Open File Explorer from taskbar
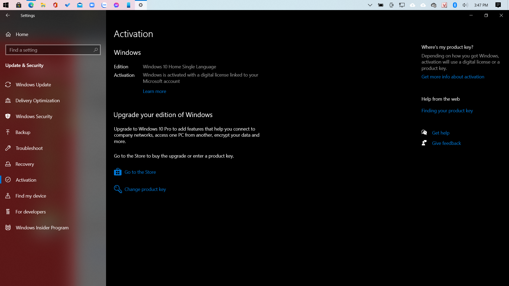 [43, 5]
